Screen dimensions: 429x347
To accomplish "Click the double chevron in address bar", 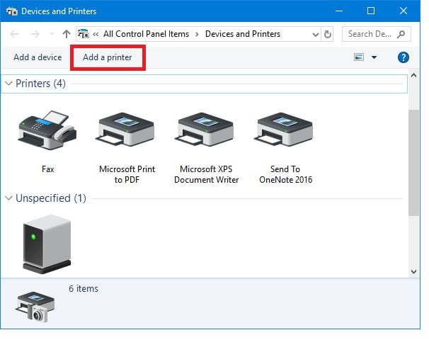I will (x=96, y=34).
